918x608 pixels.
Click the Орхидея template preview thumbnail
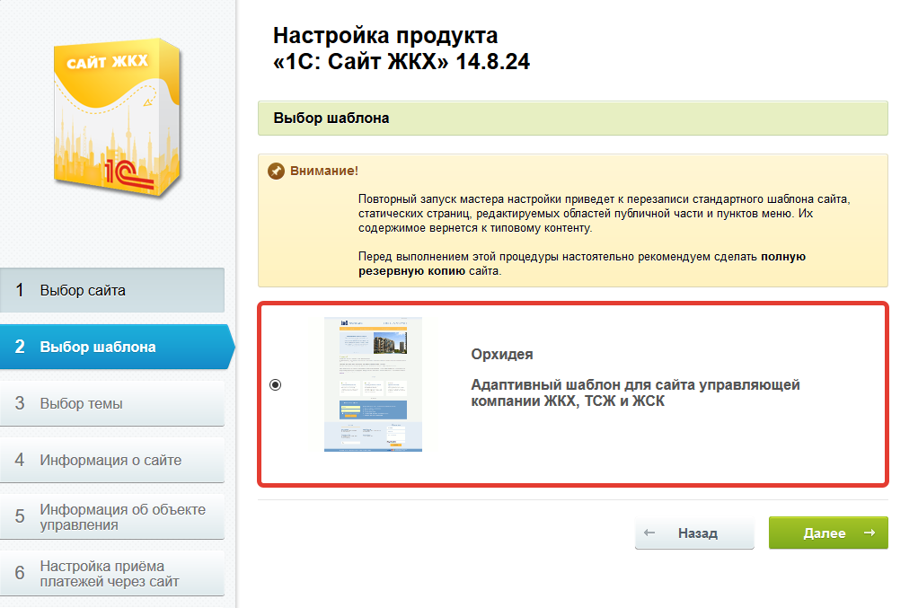pyautogui.click(x=373, y=383)
